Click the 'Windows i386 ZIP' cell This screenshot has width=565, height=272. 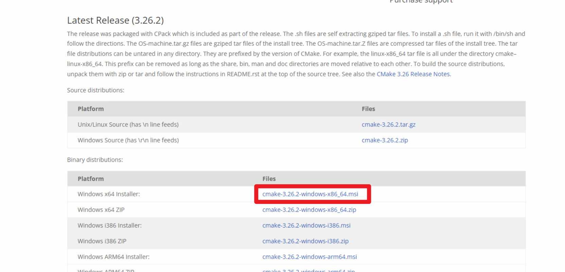click(x=102, y=241)
